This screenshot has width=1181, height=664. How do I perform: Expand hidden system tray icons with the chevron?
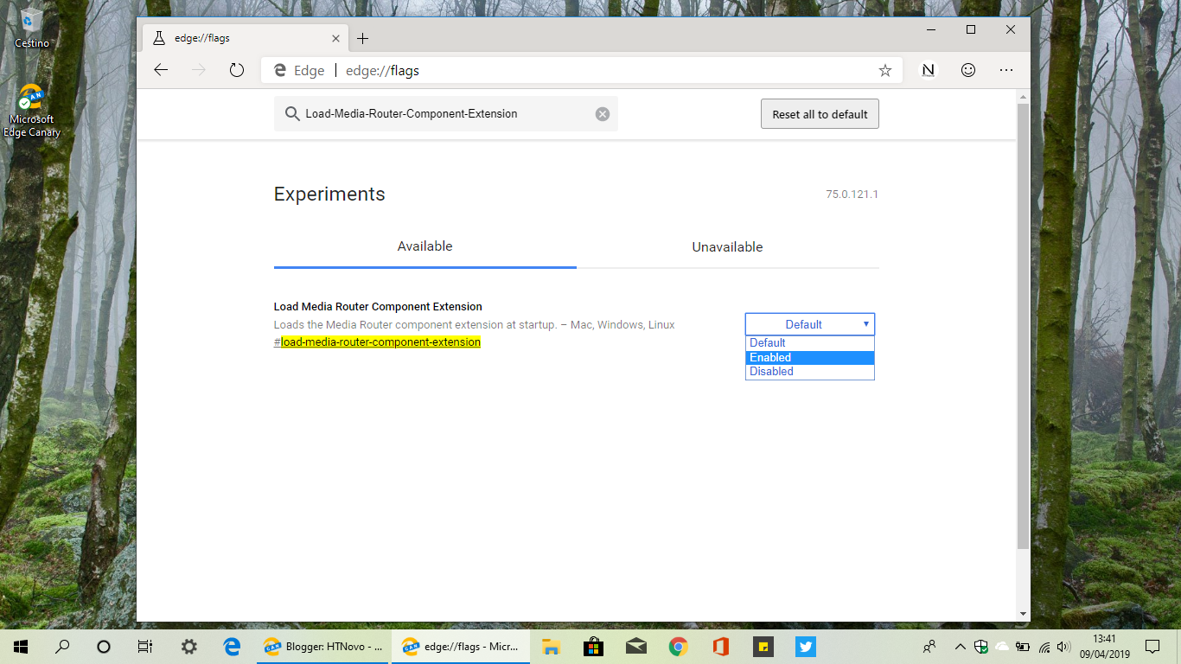959,646
